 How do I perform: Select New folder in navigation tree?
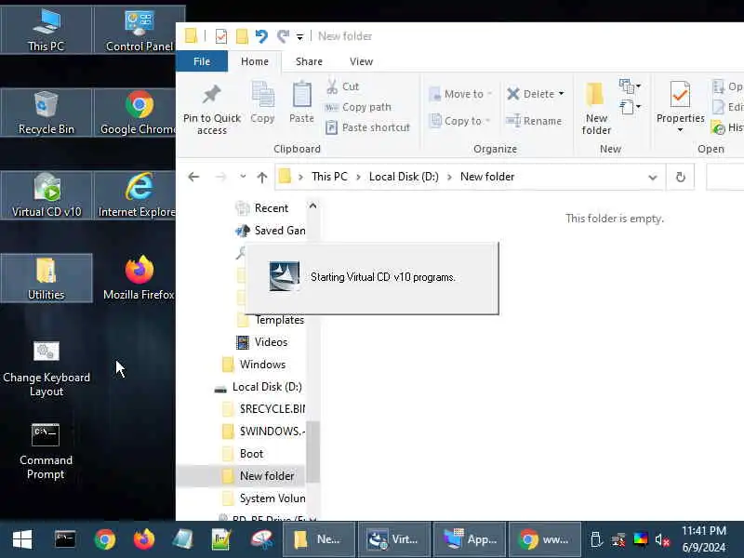tap(259, 476)
